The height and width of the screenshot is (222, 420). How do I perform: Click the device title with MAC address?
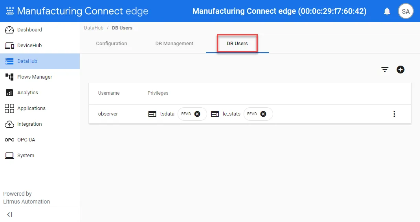tap(279, 11)
